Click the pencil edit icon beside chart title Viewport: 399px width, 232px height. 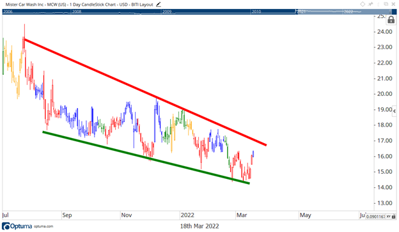(x=159, y=4)
